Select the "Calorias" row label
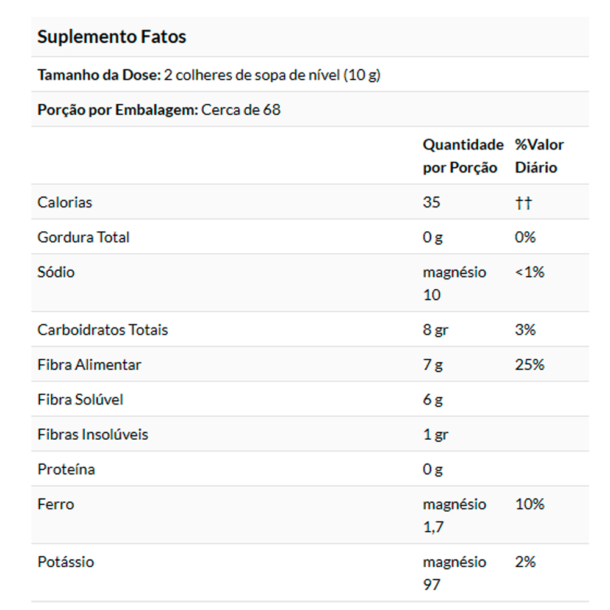This screenshot has height=610, width=610. coord(65,202)
